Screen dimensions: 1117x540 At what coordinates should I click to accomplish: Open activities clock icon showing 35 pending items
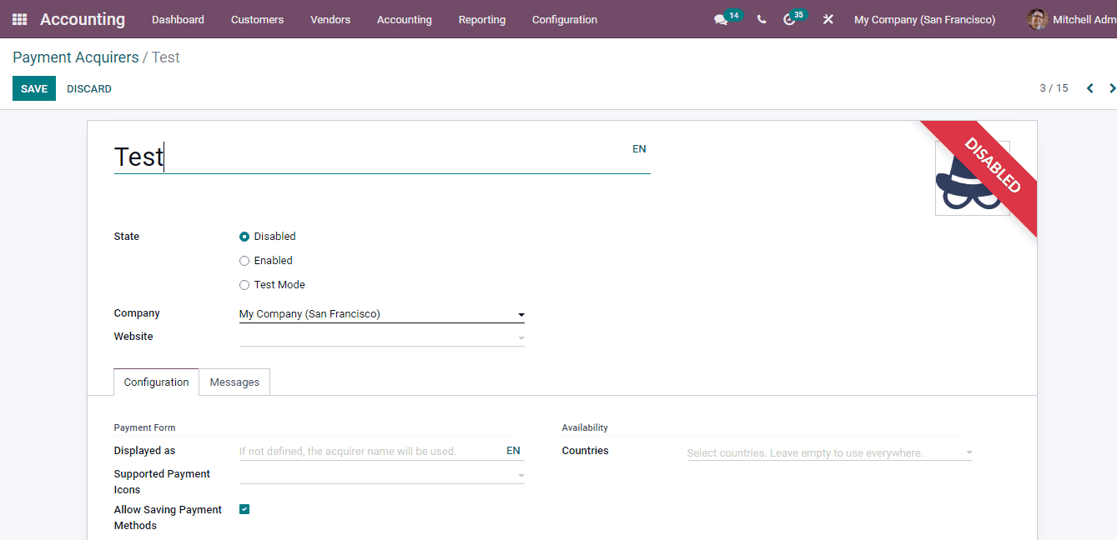click(790, 19)
